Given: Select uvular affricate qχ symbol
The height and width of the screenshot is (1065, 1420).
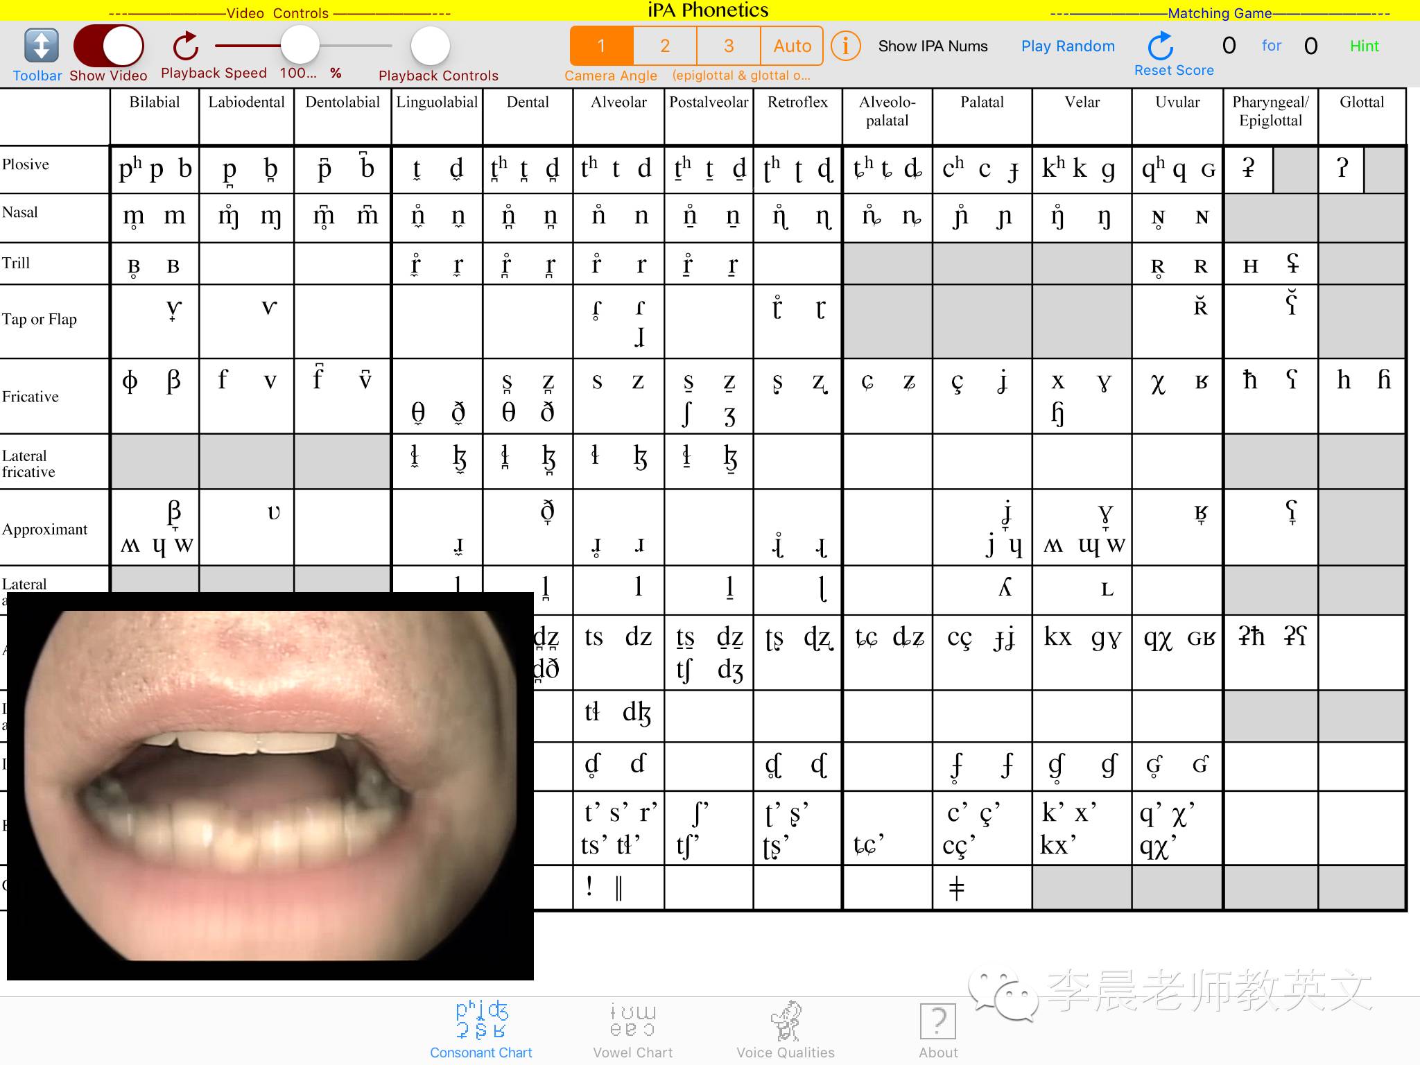Looking at the screenshot, I should point(1158,640).
